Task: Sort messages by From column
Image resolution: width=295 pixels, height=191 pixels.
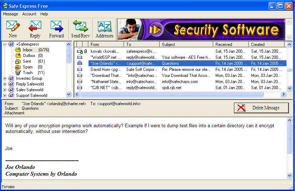Action: (106, 45)
